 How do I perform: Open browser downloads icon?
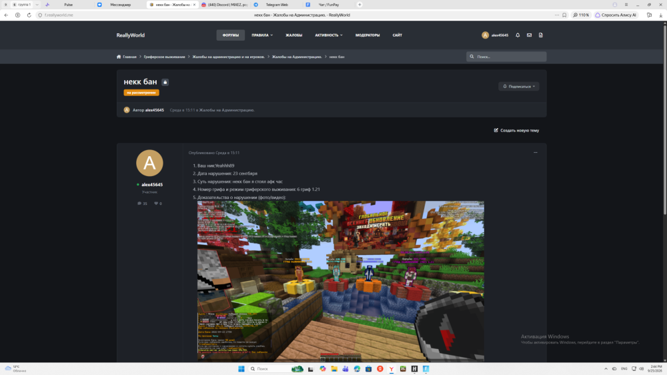click(x=660, y=15)
